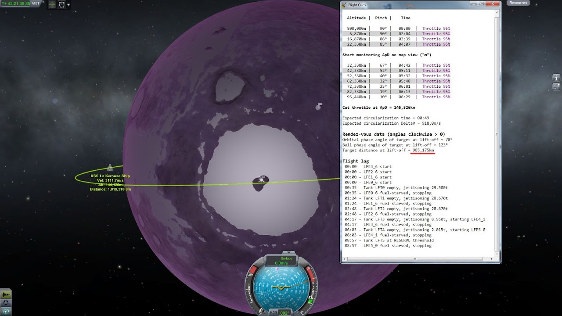This screenshot has height=316, width=562.
Task: Click the 'Flight log' heading
Action: coord(356,161)
